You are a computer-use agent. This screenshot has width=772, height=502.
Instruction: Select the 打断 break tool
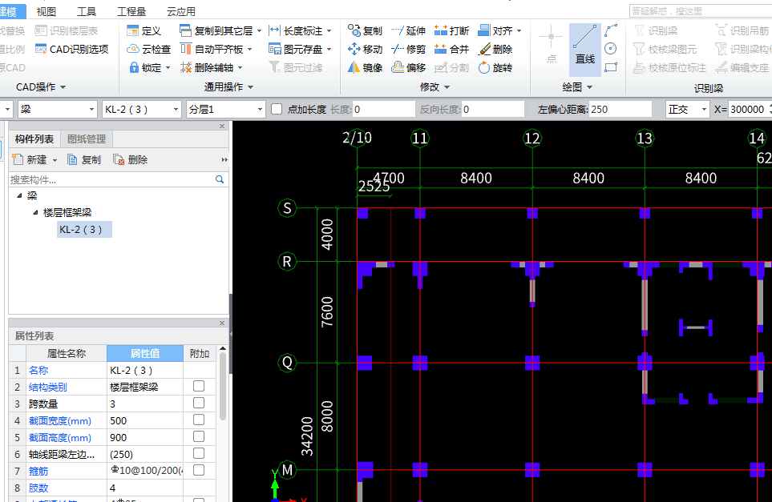pyautogui.click(x=451, y=31)
